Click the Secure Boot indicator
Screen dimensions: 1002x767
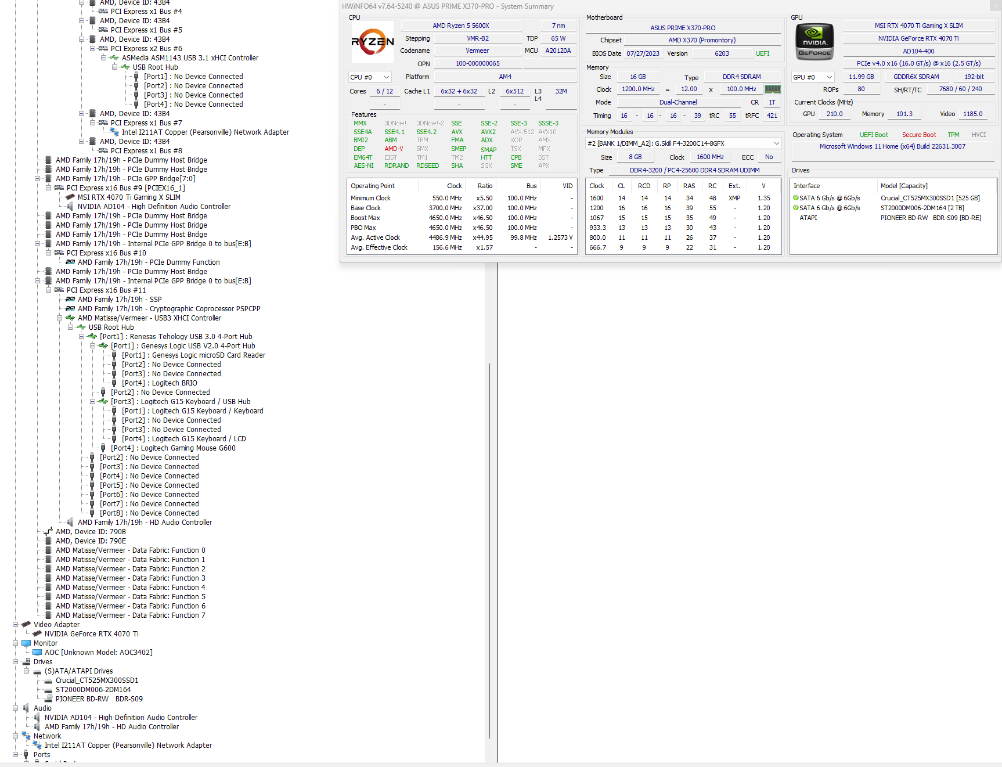(x=919, y=135)
